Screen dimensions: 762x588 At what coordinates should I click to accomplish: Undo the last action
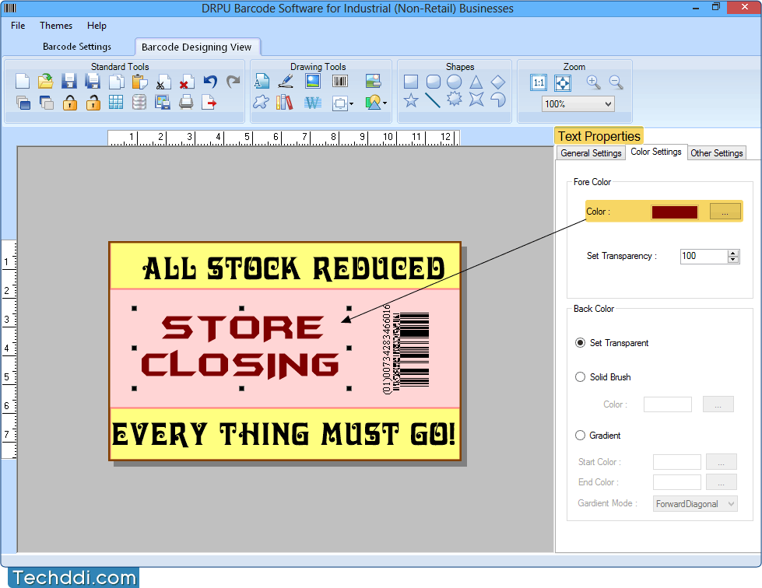210,82
